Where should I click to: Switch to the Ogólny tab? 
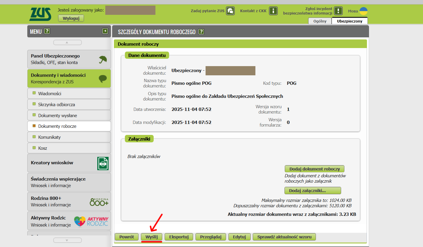click(320, 21)
